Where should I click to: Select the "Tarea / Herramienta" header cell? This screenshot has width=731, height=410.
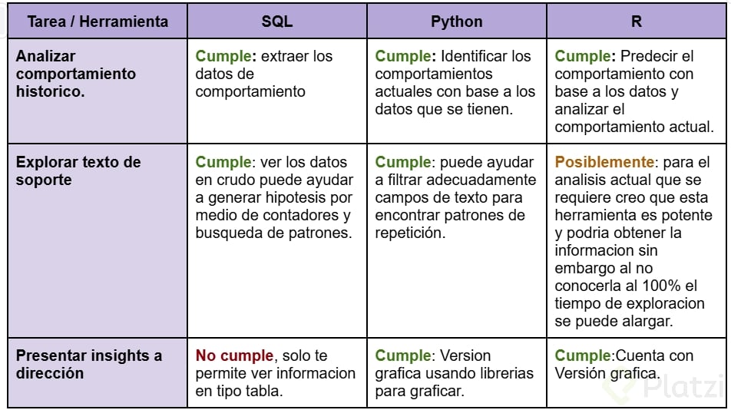[x=98, y=21]
